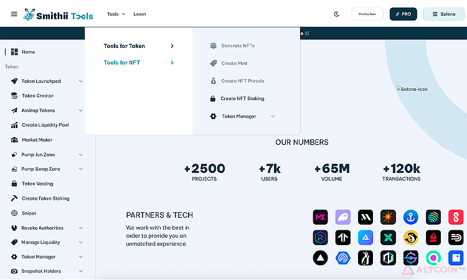
Task: Expand Token Manager chevron in dropdown
Action: [273, 116]
